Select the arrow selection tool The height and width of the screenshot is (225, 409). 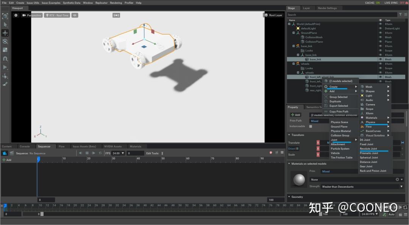tap(5, 25)
